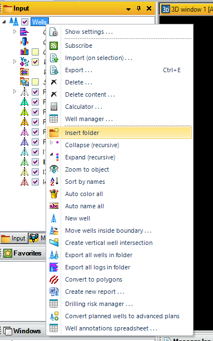Click the Zoom to object eye icon
This screenshot has height=341, width=213.
tap(53, 169)
